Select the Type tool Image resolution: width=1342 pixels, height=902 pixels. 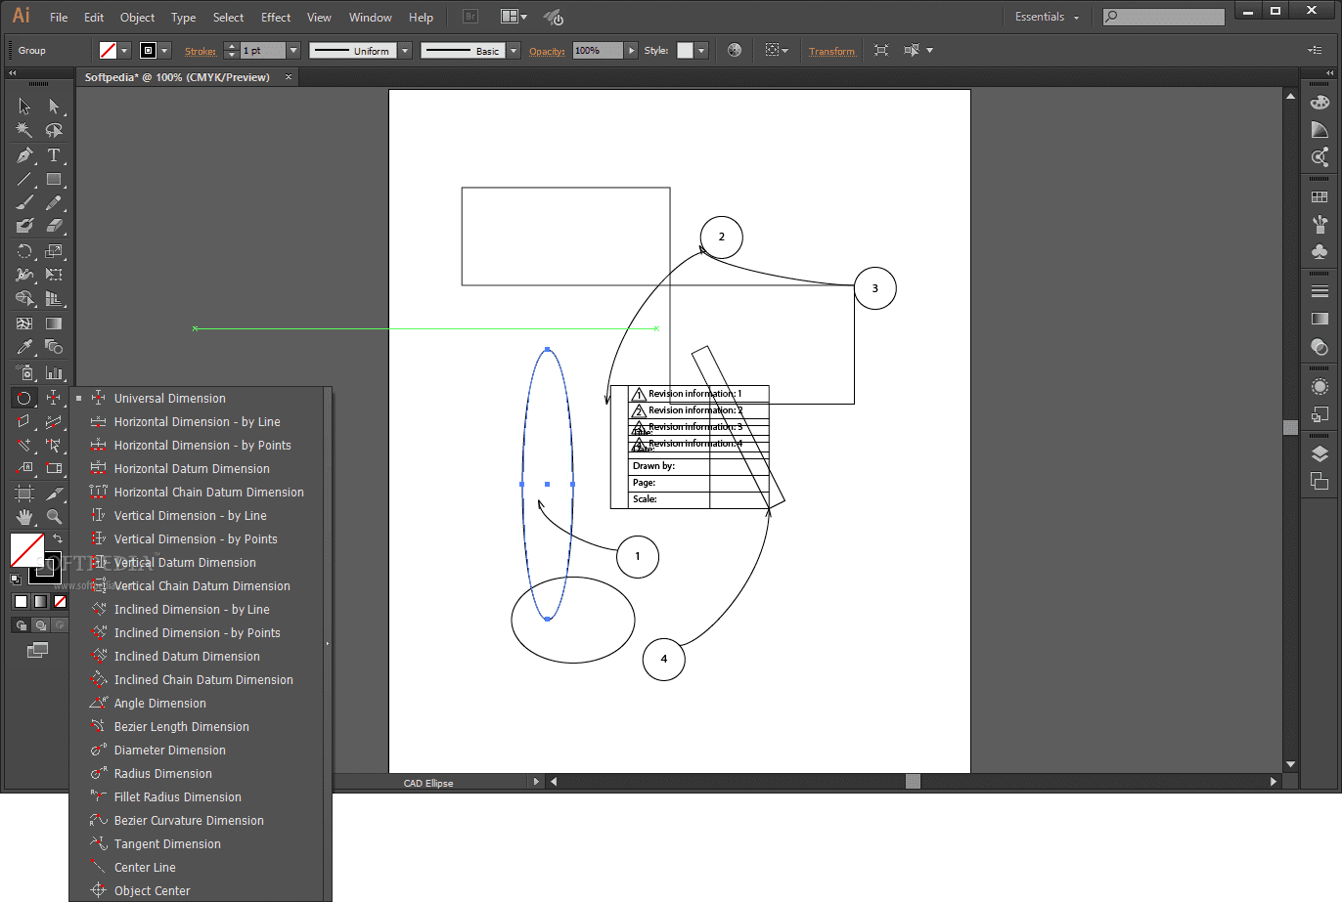(54, 155)
